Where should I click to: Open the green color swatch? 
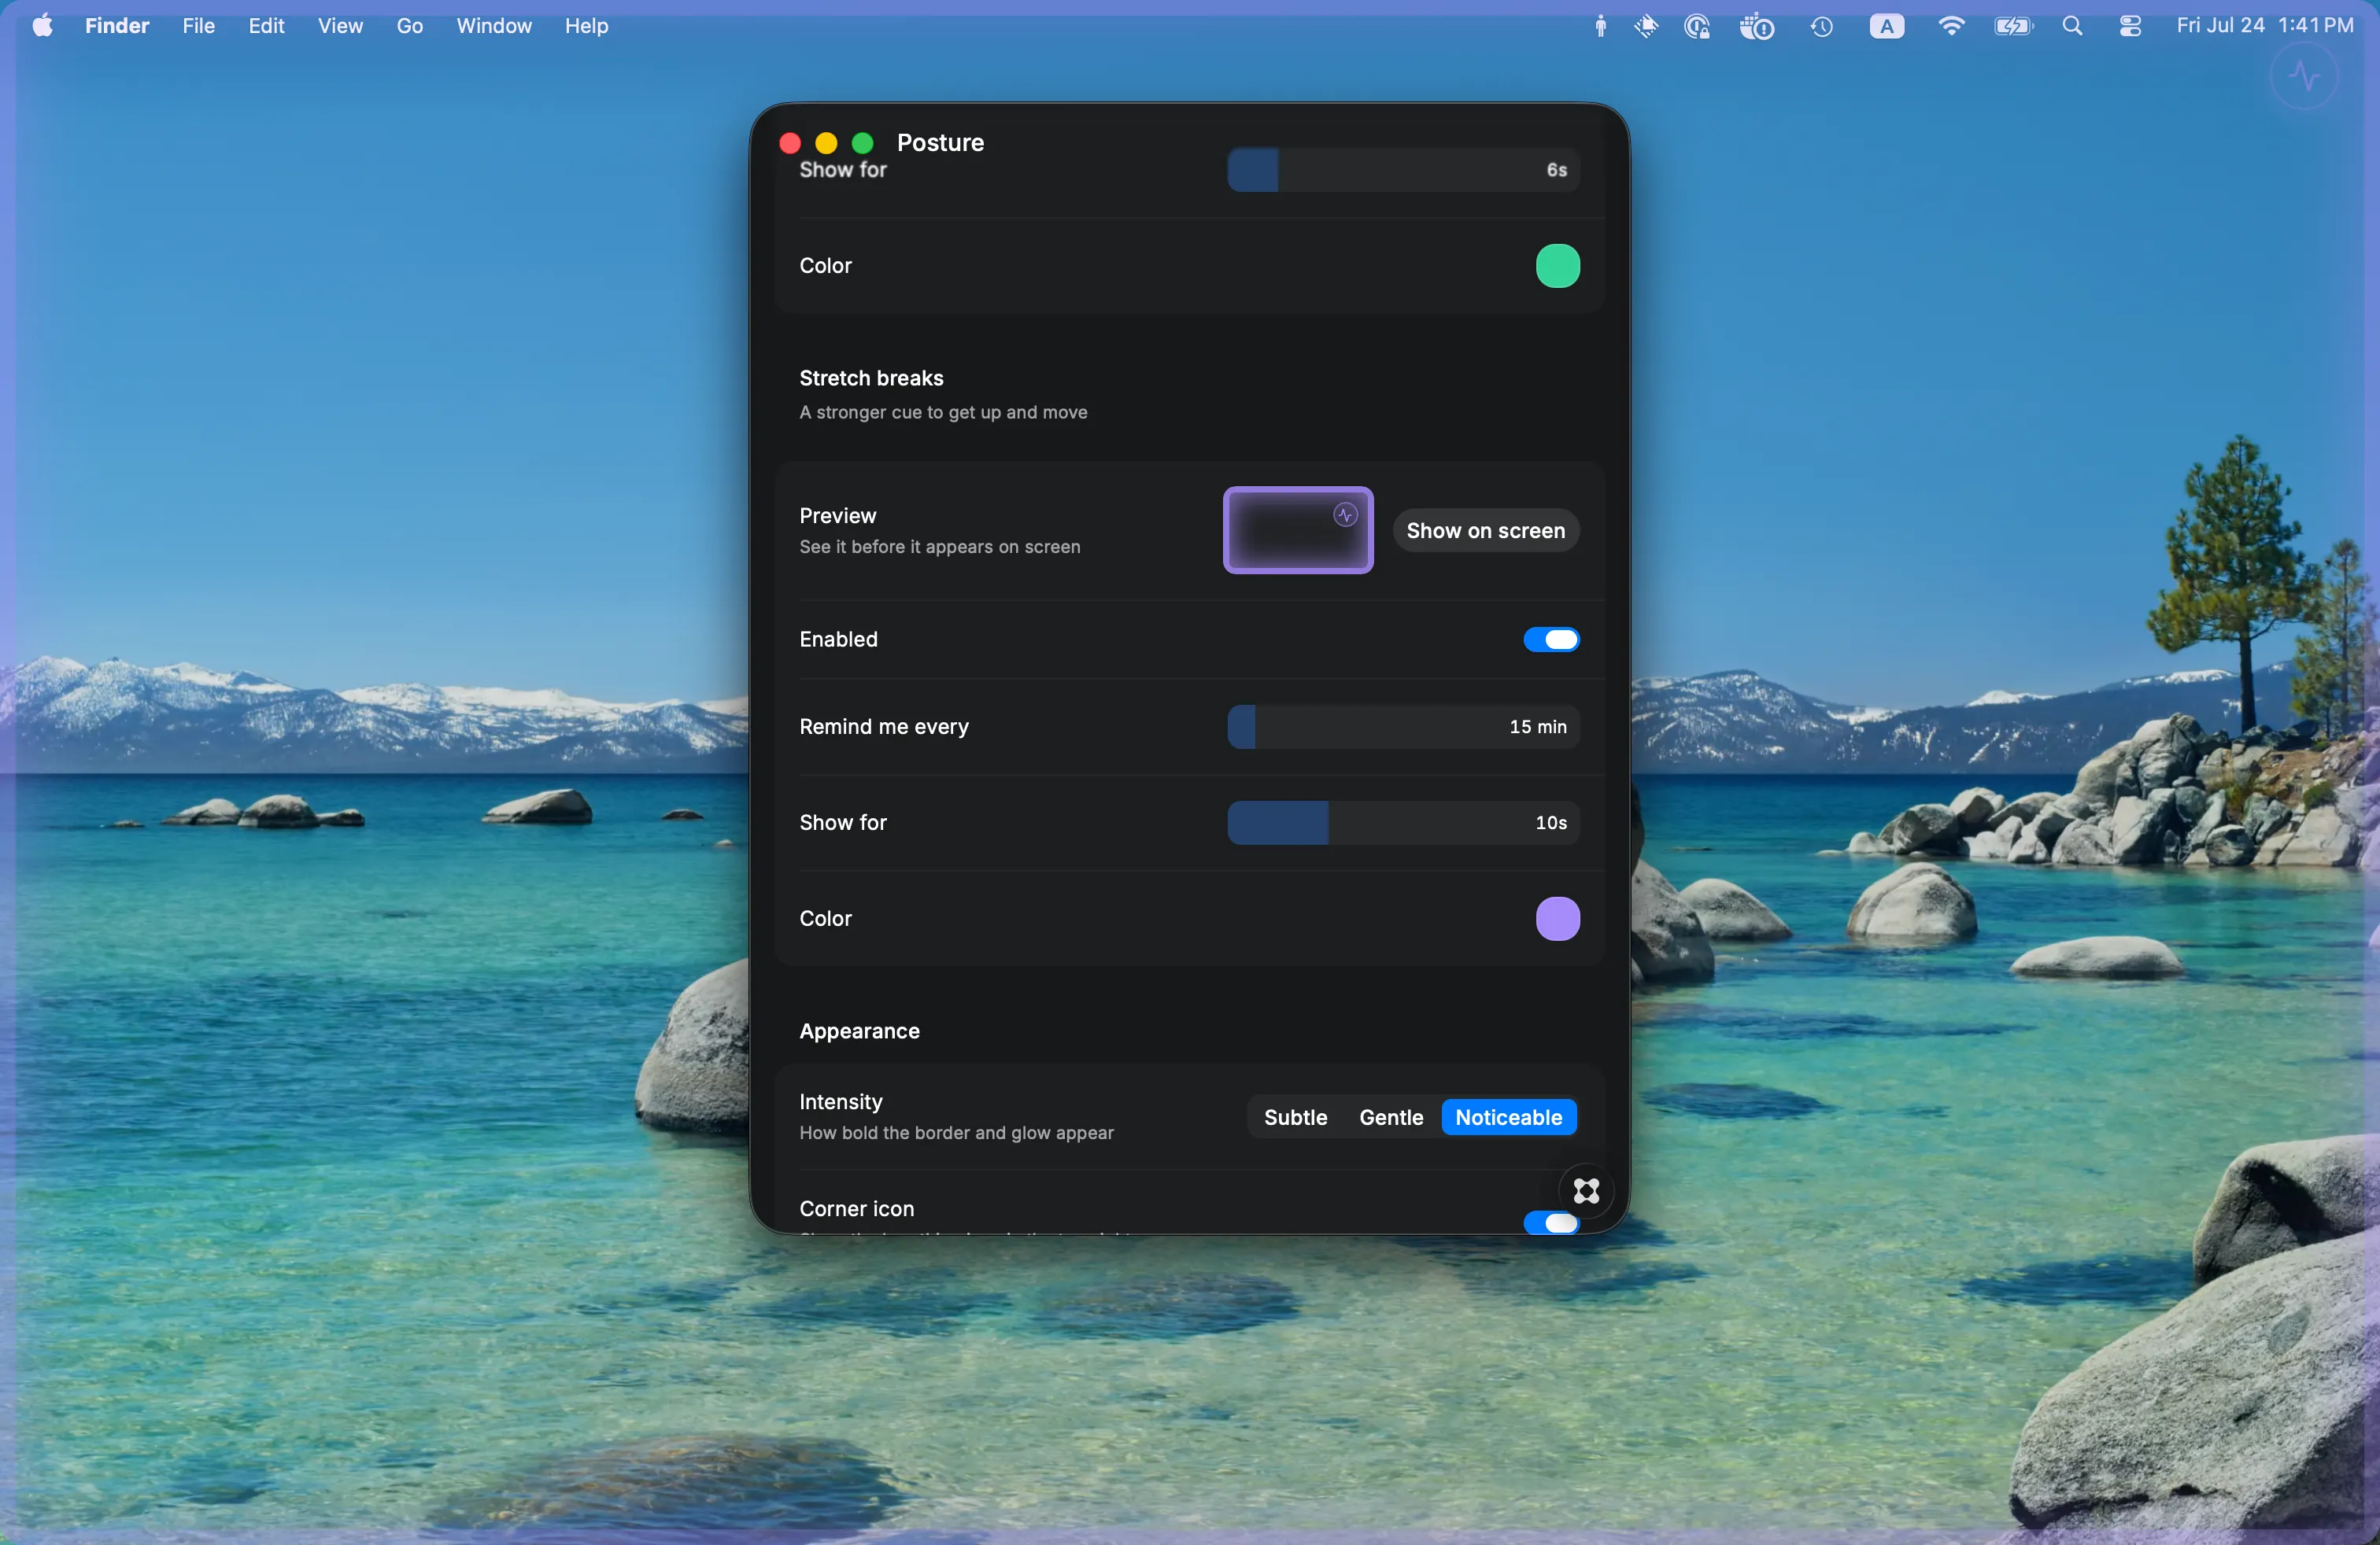click(1557, 266)
